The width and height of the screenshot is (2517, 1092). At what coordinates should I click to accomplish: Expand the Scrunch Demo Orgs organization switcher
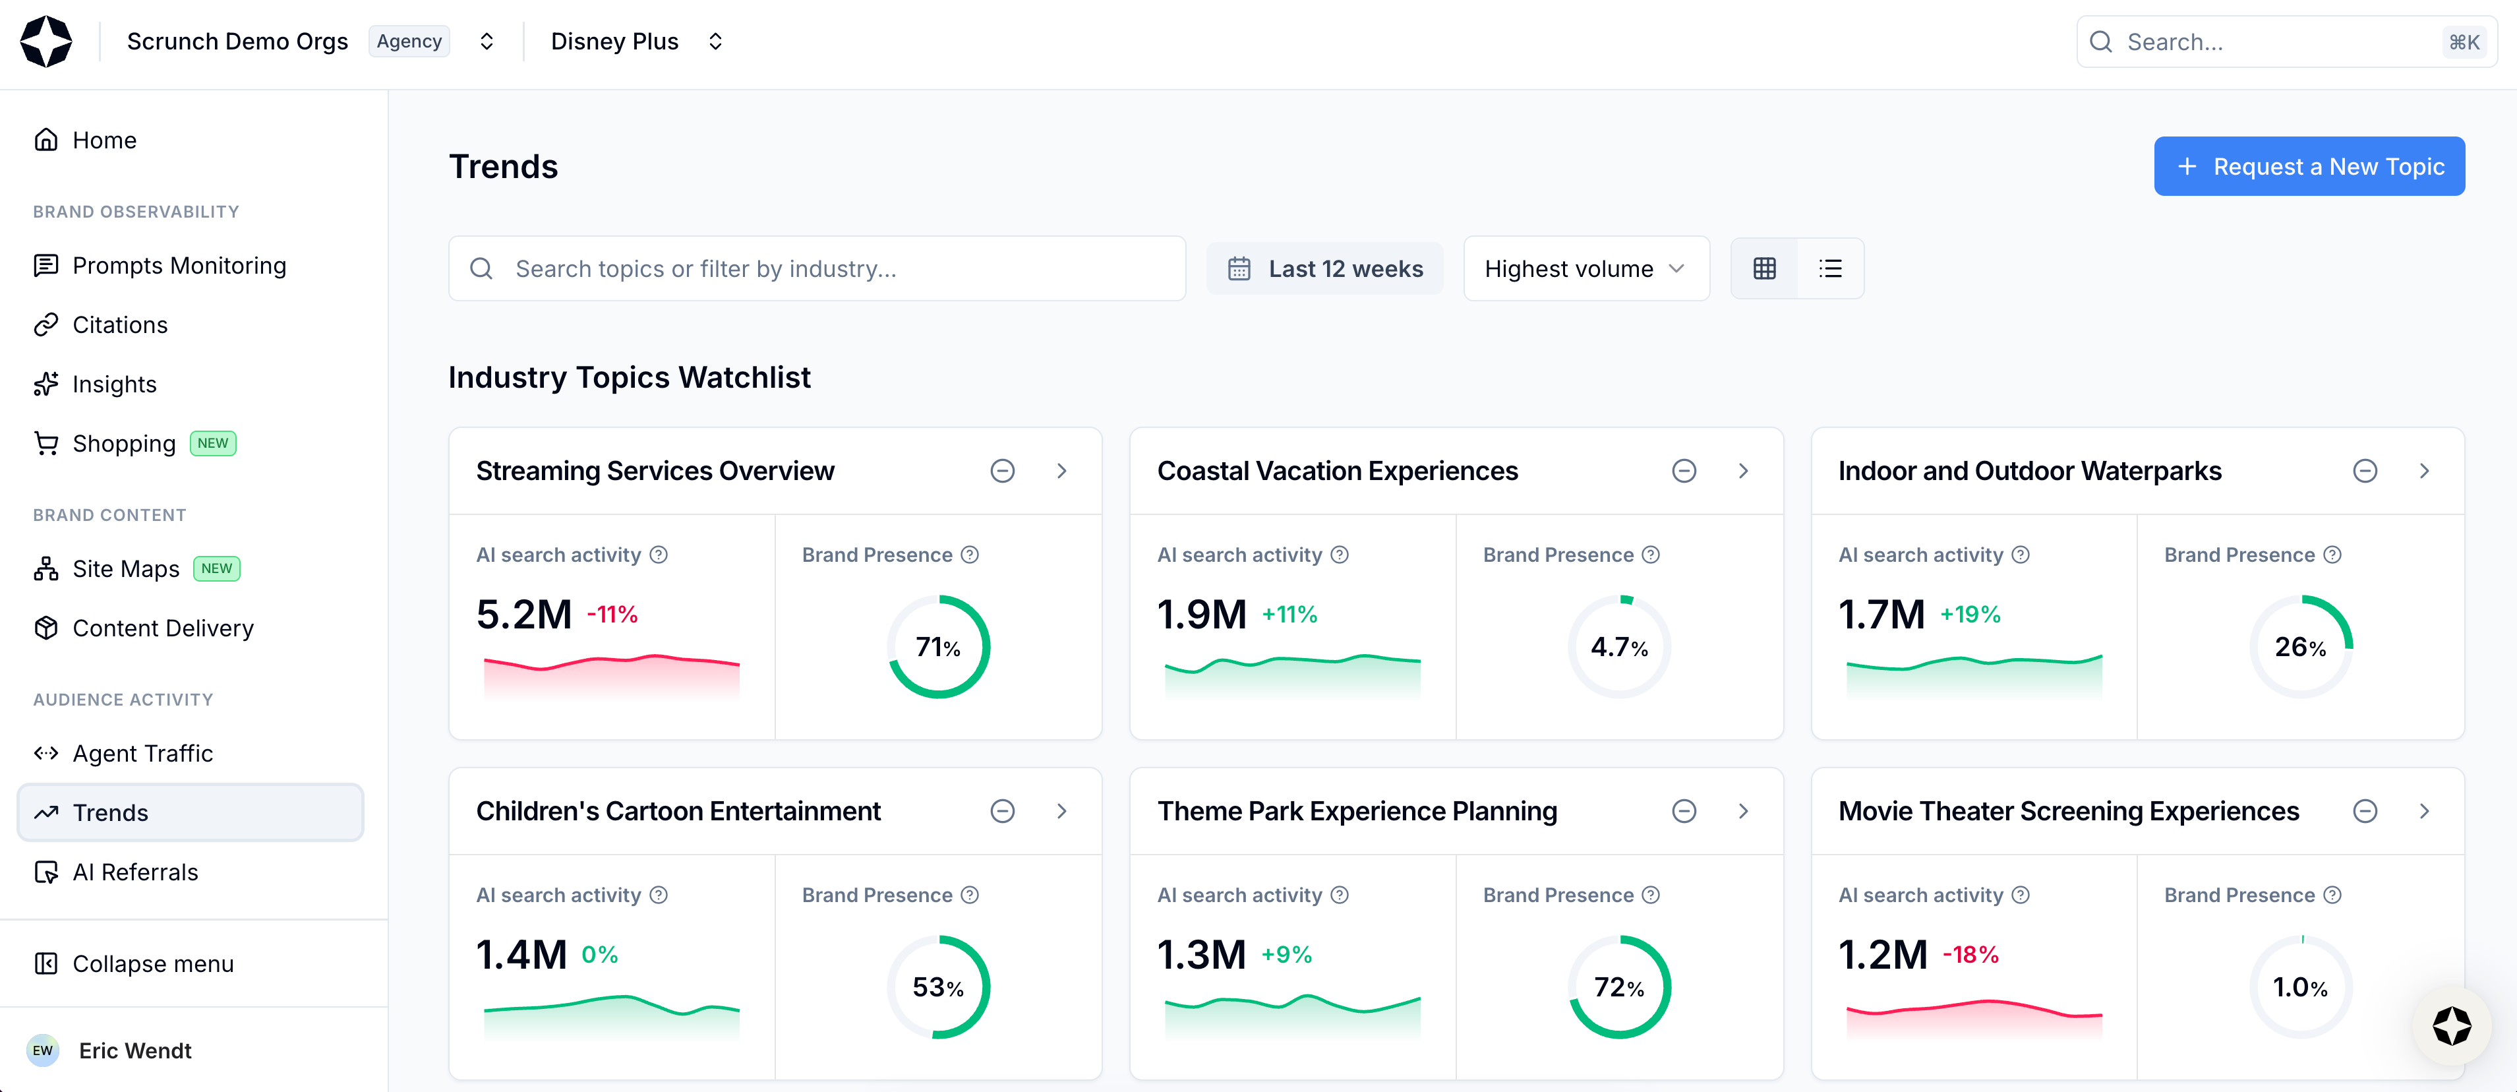[486, 42]
